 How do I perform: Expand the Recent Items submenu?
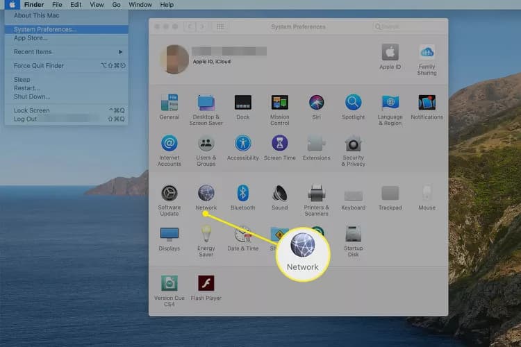(67, 52)
